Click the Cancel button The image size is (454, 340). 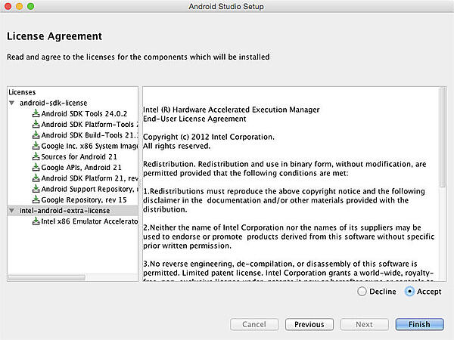(254, 324)
